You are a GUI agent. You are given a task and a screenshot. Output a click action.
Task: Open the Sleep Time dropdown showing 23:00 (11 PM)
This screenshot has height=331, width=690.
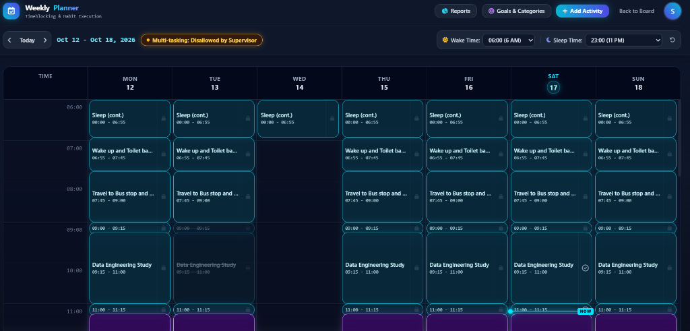[623, 40]
